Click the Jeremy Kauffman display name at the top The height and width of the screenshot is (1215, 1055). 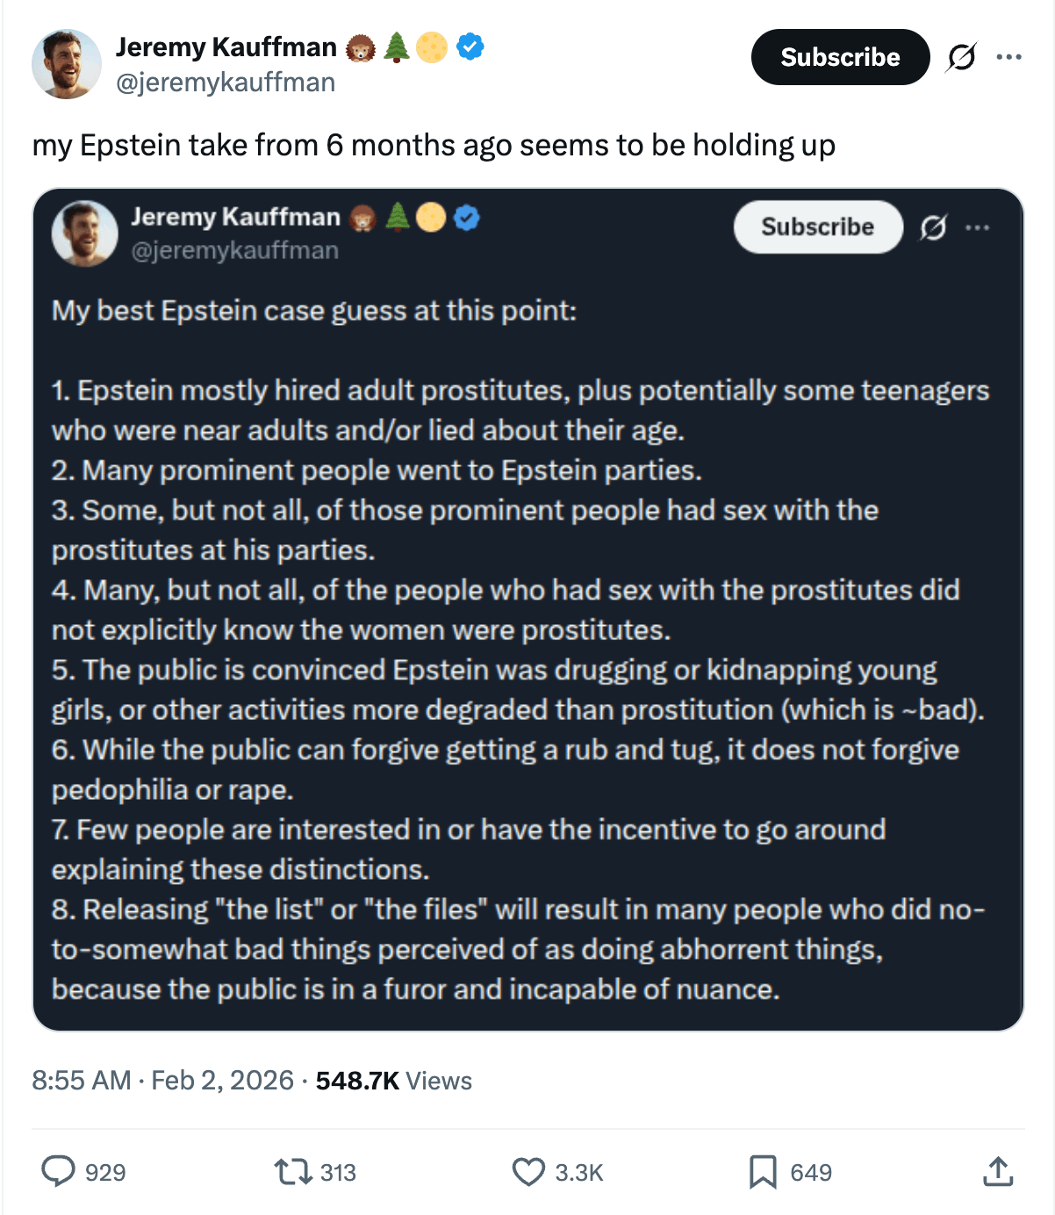click(226, 47)
